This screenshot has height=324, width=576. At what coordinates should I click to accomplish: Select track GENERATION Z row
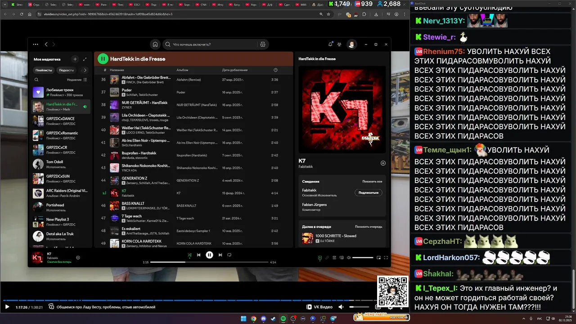click(x=194, y=180)
